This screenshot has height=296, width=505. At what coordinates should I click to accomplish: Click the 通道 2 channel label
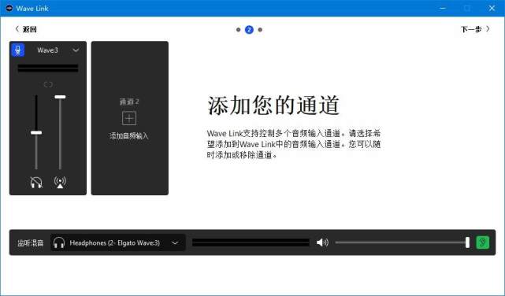point(129,102)
